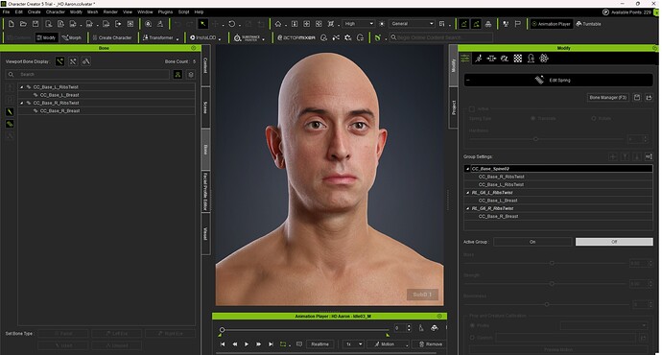Open the checkerboard texture tab icon

(x=518, y=59)
